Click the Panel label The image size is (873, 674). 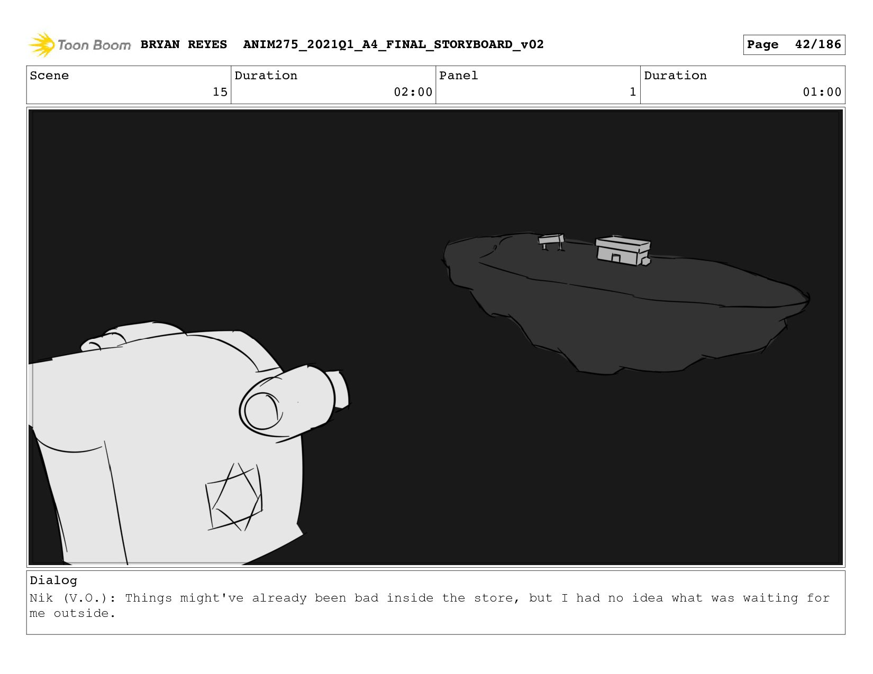click(458, 76)
